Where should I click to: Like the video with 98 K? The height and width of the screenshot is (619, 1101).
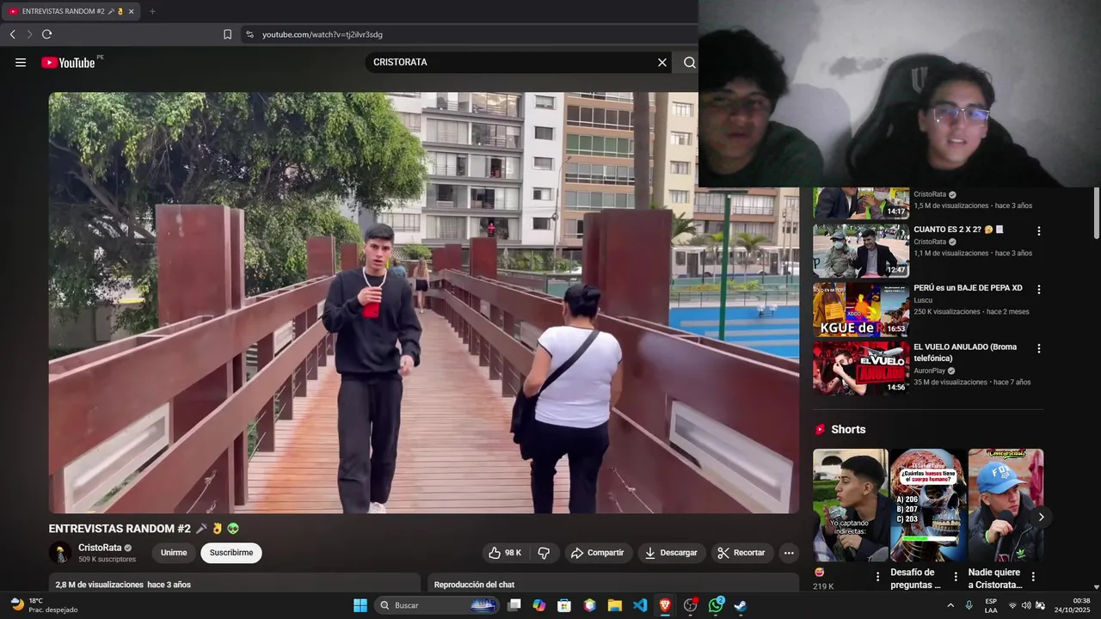coord(505,553)
